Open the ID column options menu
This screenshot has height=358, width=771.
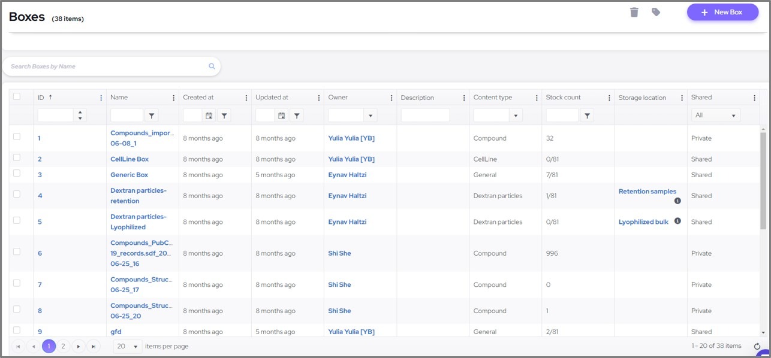[101, 98]
